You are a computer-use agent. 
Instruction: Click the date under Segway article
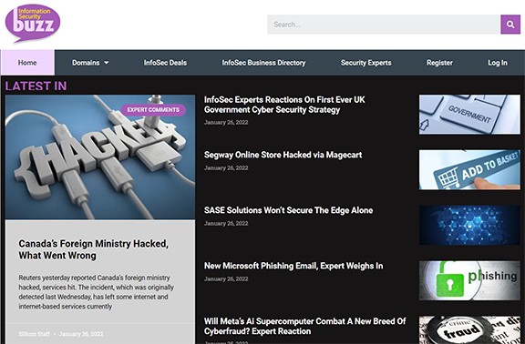[226, 167]
